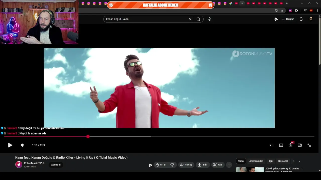Clear the search query with the X
This screenshot has height=180, width=321.
190,19
